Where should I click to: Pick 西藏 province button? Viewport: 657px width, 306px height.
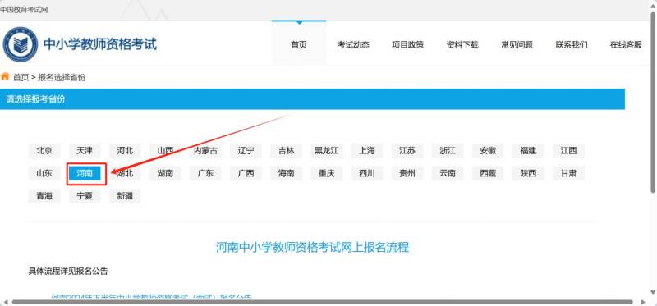[x=488, y=173]
